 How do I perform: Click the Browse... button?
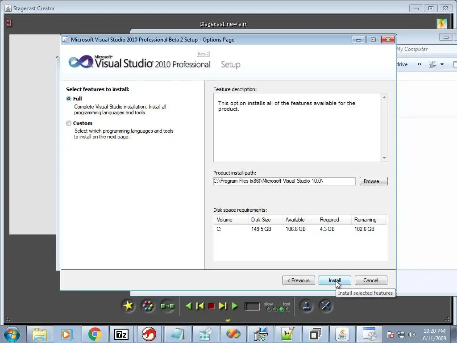[374, 181]
